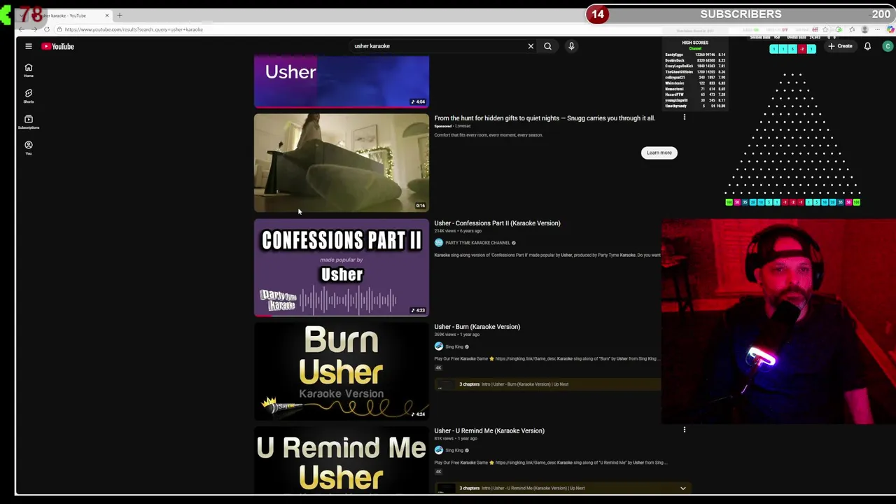This screenshot has width=896, height=504.
Task: Click the Lovesac sponsor name
Action: pyautogui.click(x=463, y=126)
